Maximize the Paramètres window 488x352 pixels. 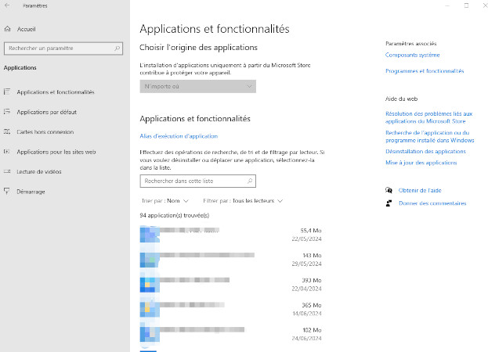(x=466, y=5)
